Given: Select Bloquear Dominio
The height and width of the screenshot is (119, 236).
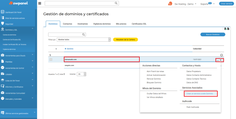Looking at the screenshot, I should (154, 83).
